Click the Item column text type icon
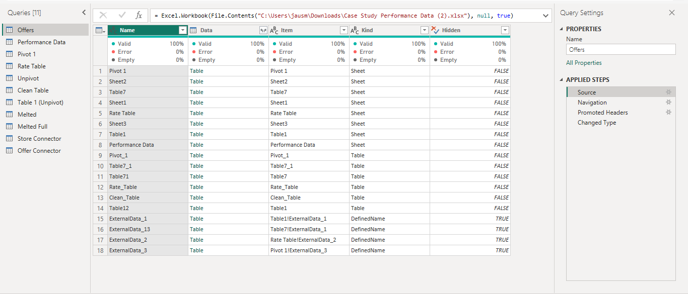The width and height of the screenshot is (688, 294). point(274,31)
